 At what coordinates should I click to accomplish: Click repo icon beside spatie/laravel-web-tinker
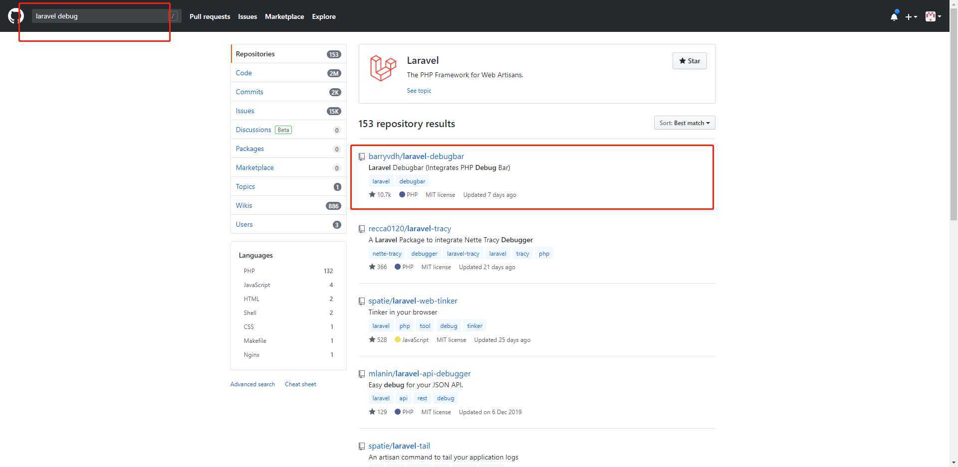[362, 301]
